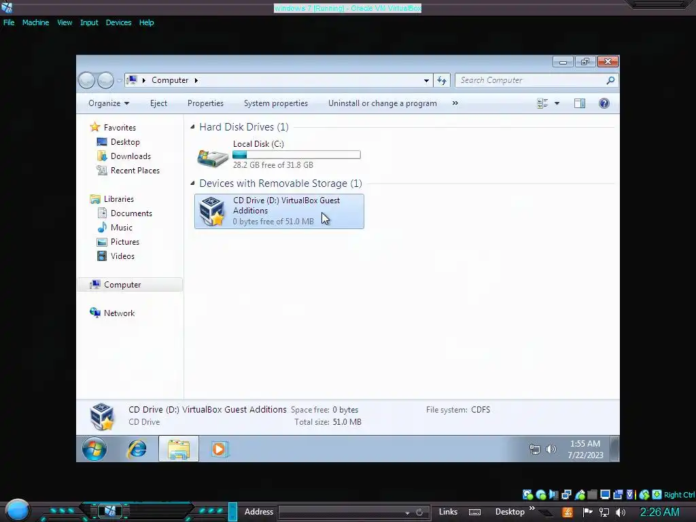Viewport: 696px width, 522px height.
Task: Collapse the Hard Disk Drives group
Action: 192,127
